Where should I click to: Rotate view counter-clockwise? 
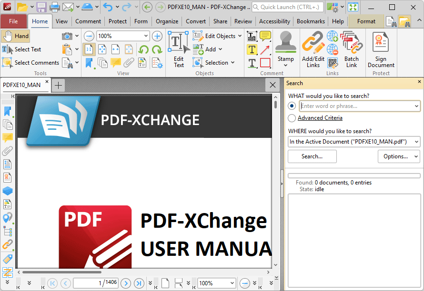(x=143, y=49)
